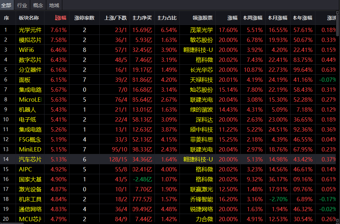Open the 概念 tab
Screen dimensions: 340x224
38,5
